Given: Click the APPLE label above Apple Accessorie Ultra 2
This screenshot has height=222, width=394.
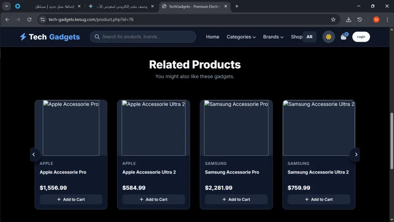Looking at the screenshot, I should point(129,163).
